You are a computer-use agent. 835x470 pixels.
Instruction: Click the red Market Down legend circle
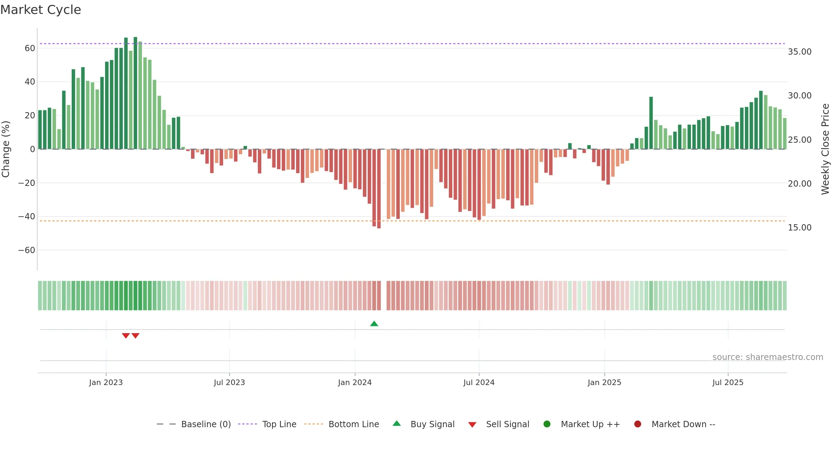pyautogui.click(x=638, y=424)
